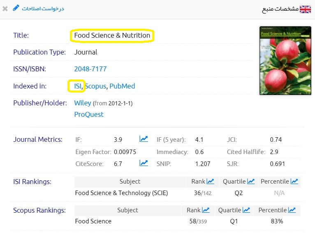Open the ProQuest holder link
Image resolution: width=315 pixels, height=234 pixels.
click(x=89, y=114)
